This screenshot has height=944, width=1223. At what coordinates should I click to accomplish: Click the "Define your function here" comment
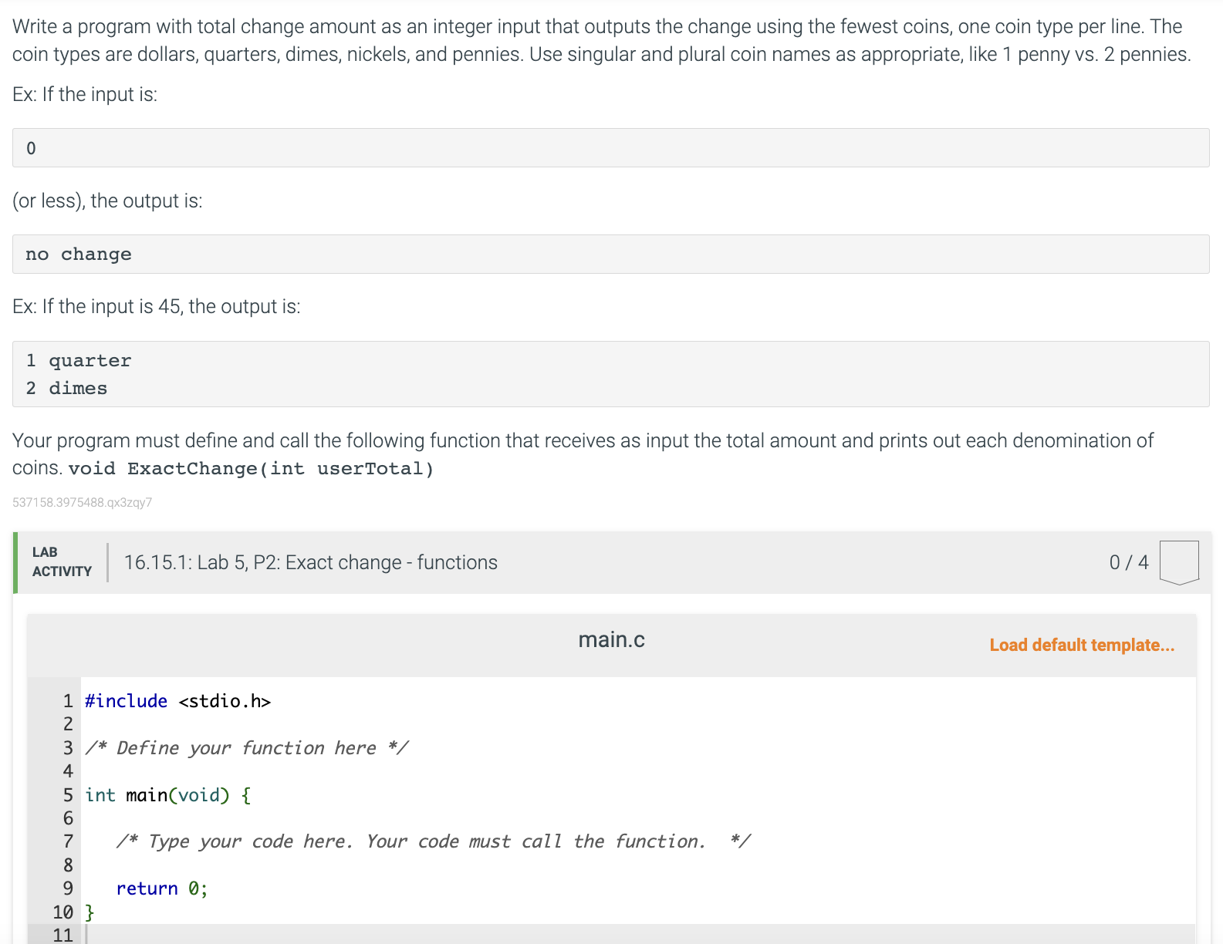pyautogui.click(x=247, y=748)
